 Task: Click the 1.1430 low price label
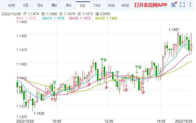pos(39,113)
